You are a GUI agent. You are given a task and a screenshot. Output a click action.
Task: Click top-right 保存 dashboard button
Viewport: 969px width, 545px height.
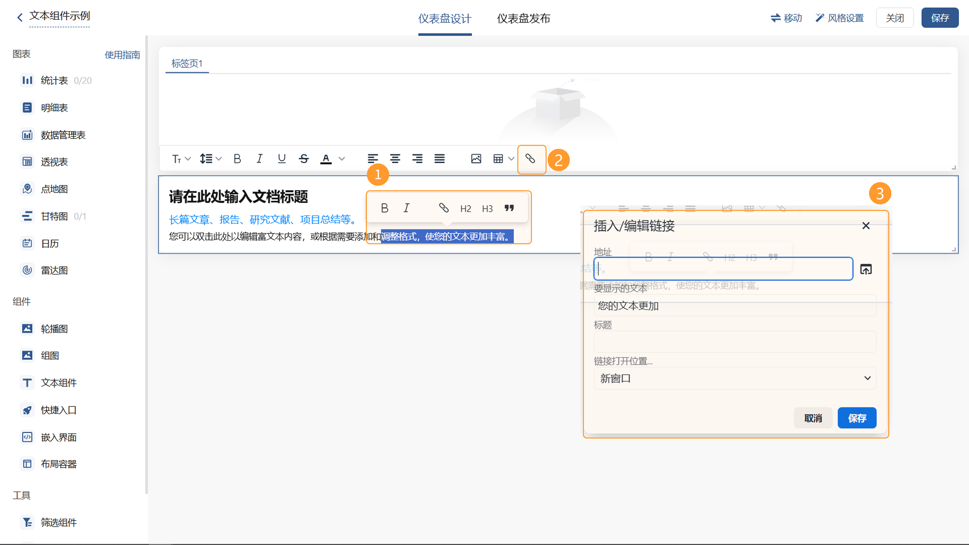pos(940,18)
